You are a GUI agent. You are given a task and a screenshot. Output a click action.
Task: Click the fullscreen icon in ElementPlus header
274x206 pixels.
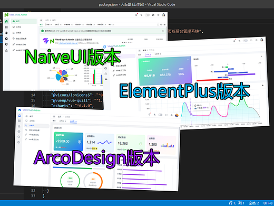point(251,41)
